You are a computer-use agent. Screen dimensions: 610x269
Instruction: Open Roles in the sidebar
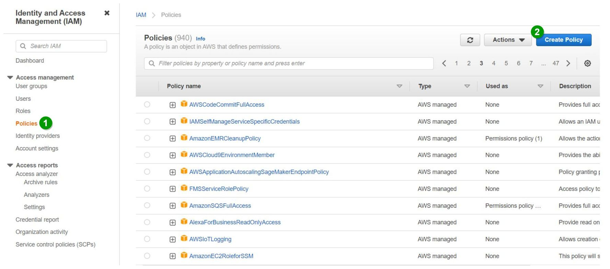click(23, 111)
